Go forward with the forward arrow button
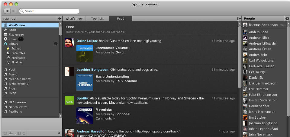The height and width of the screenshot is (137, 290). coord(14,11)
